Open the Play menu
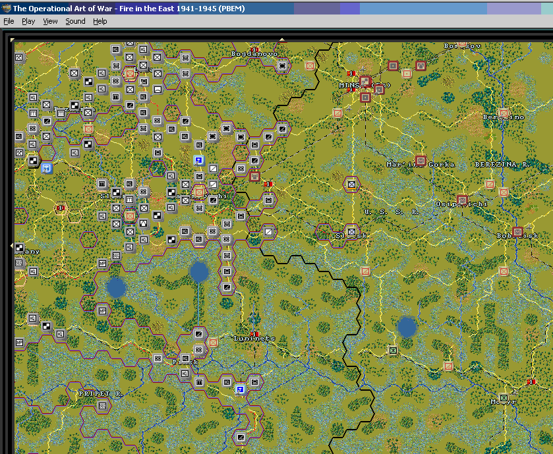 point(28,21)
